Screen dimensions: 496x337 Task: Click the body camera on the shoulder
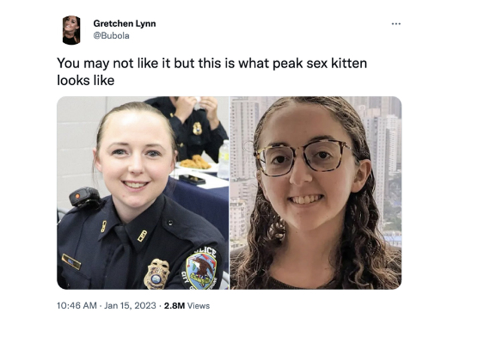coord(84,197)
